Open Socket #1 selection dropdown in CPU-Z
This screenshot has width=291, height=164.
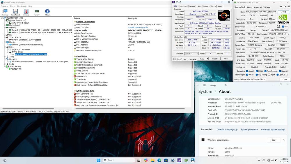click(191, 54)
